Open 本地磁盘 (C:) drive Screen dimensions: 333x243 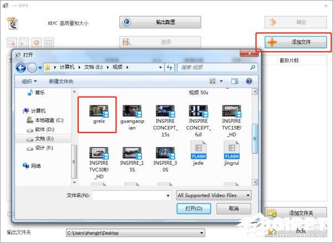coord(45,120)
